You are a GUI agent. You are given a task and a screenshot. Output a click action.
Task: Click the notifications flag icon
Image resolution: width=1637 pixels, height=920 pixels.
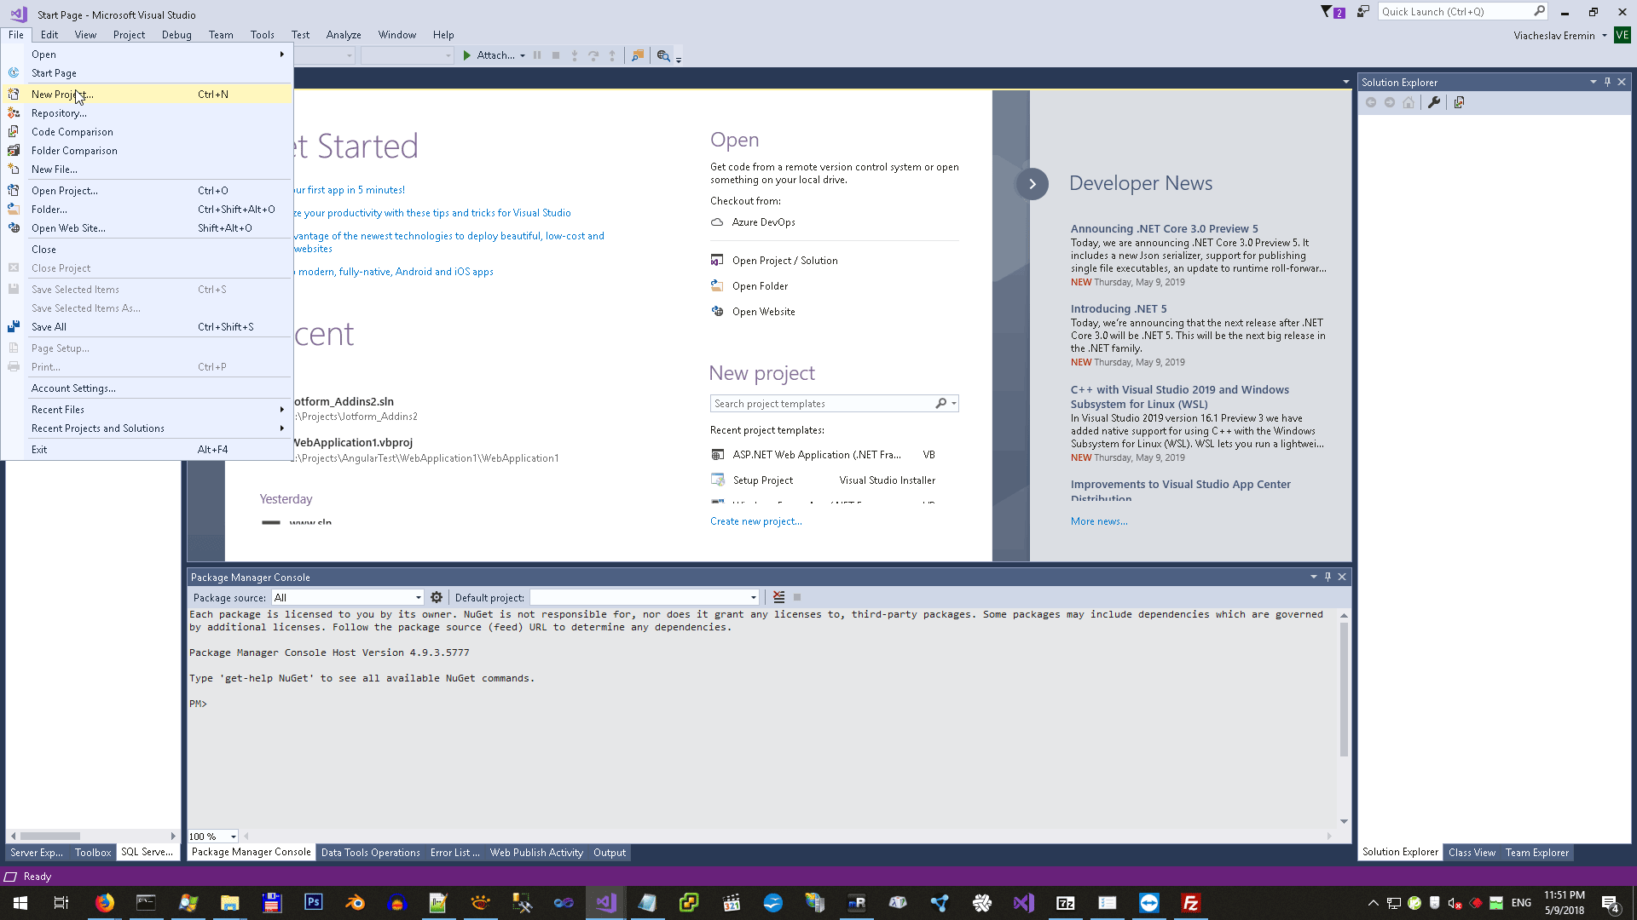pos(1327,12)
